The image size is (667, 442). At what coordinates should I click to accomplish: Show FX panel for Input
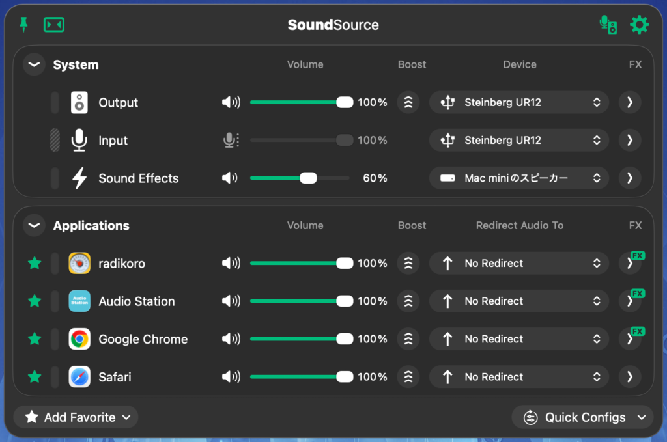click(x=629, y=140)
